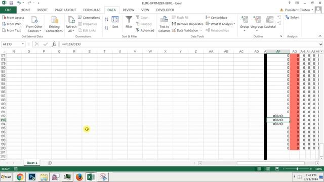Switch to FORMULAS tab
This screenshot has height=182, width=324.
click(92, 10)
